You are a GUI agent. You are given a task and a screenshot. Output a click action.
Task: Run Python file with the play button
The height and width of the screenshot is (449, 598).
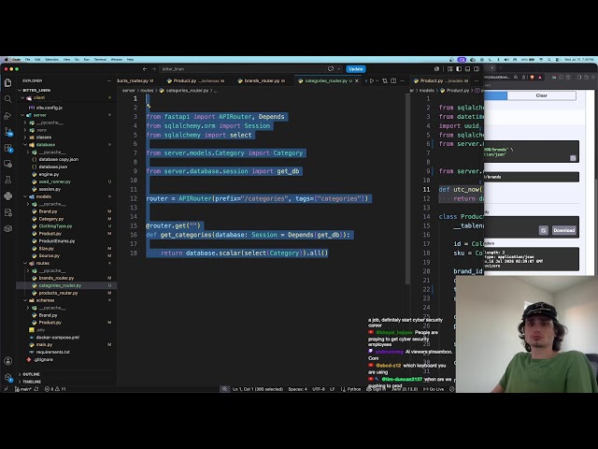pyautogui.click(x=372, y=80)
